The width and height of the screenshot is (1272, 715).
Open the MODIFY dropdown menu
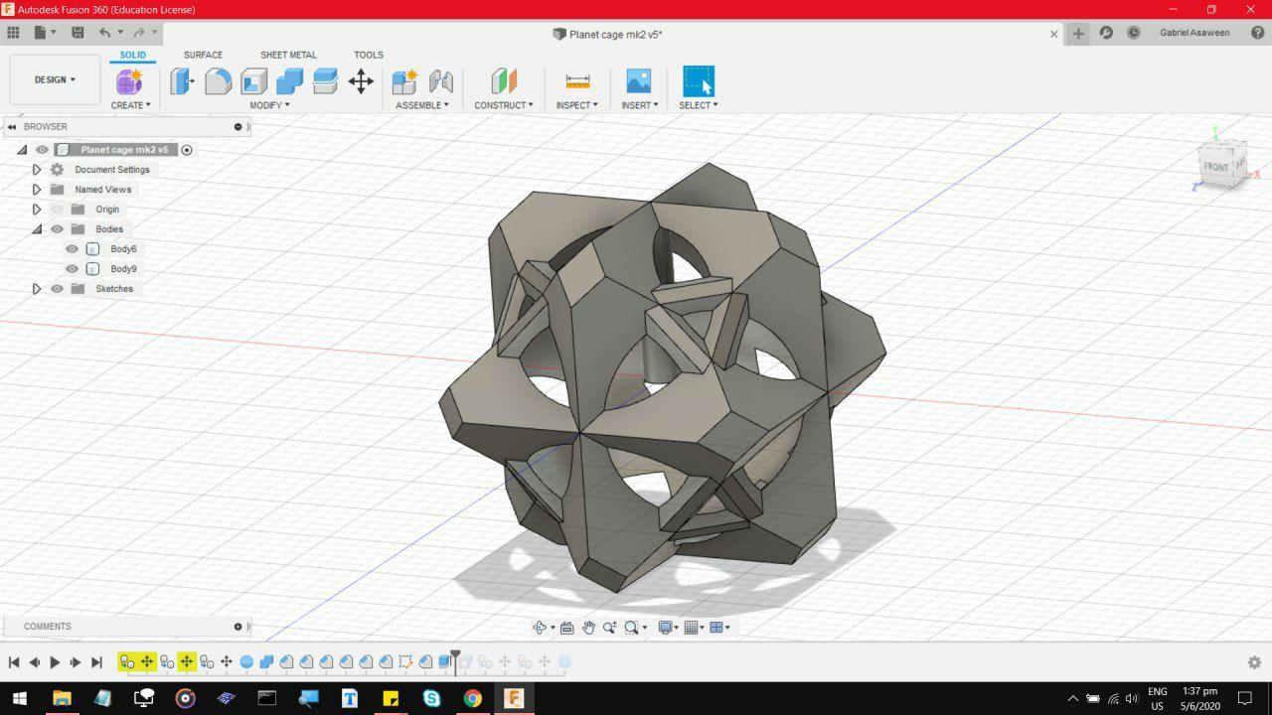pyautogui.click(x=269, y=105)
